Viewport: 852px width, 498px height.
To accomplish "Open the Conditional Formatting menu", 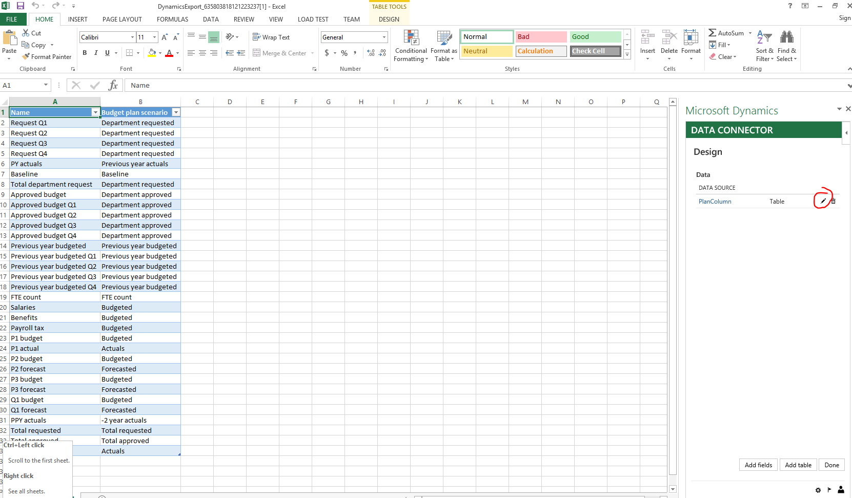I will [411, 46].
